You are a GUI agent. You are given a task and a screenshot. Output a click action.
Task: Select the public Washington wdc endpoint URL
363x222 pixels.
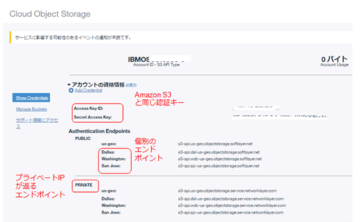220,159
